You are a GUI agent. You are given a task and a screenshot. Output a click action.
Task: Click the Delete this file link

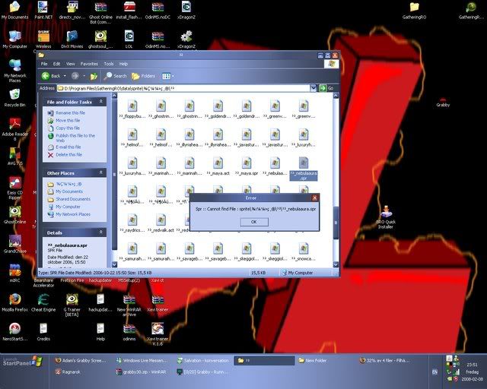click(68, 154)
